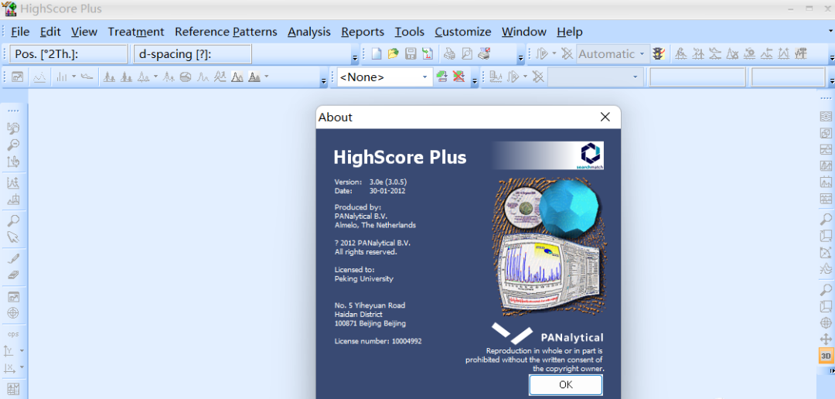This screenshot has height=399, width=835.
Task: Click the window-restore icon in second toolbar
Action: 18,77
